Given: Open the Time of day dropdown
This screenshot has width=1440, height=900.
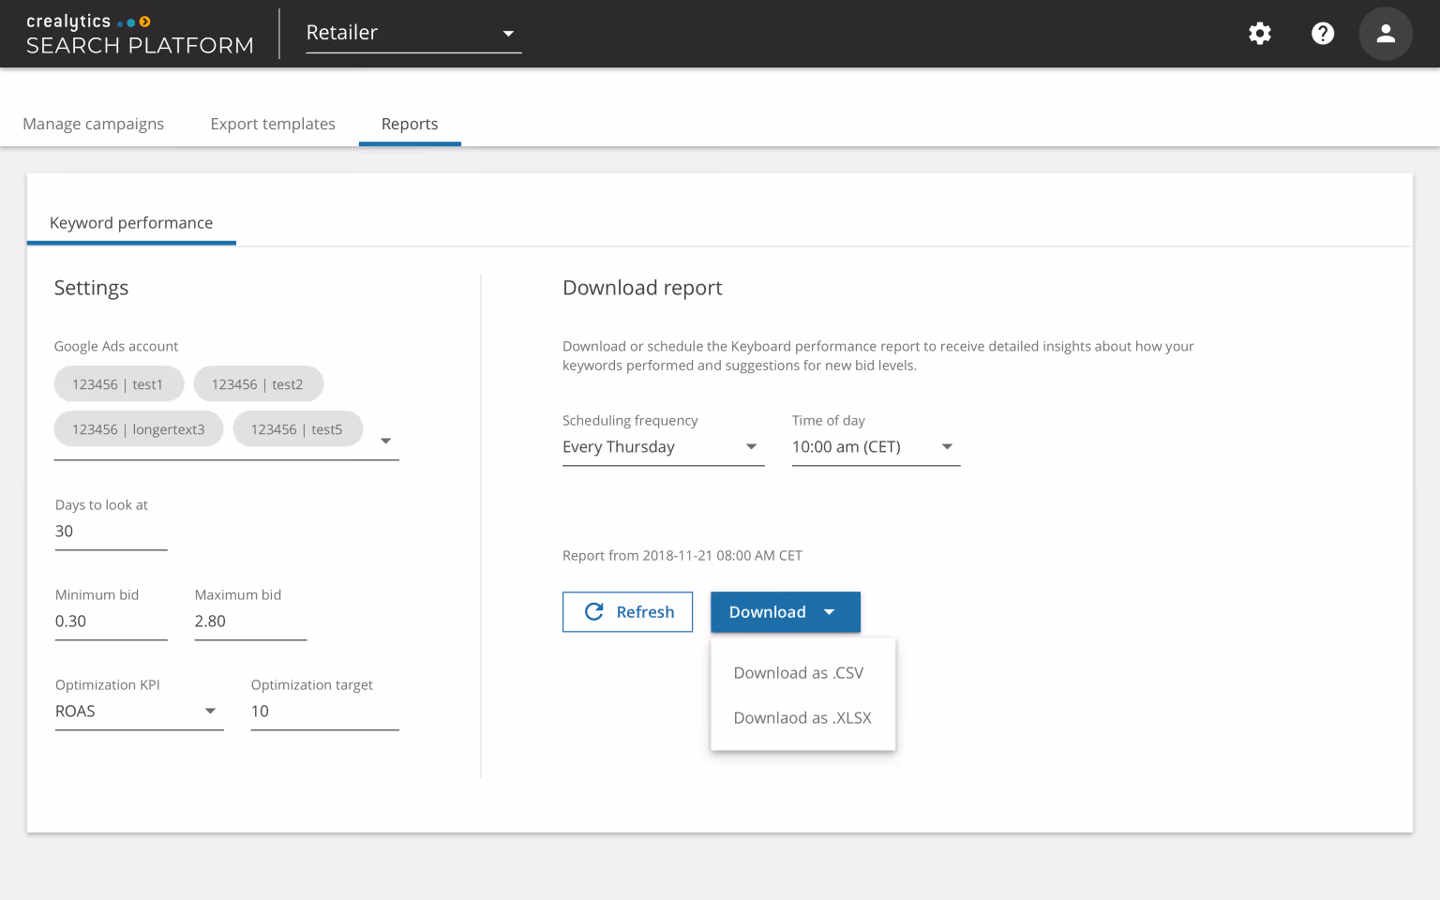Looking at the screenshot, I should tap(876, 447).
